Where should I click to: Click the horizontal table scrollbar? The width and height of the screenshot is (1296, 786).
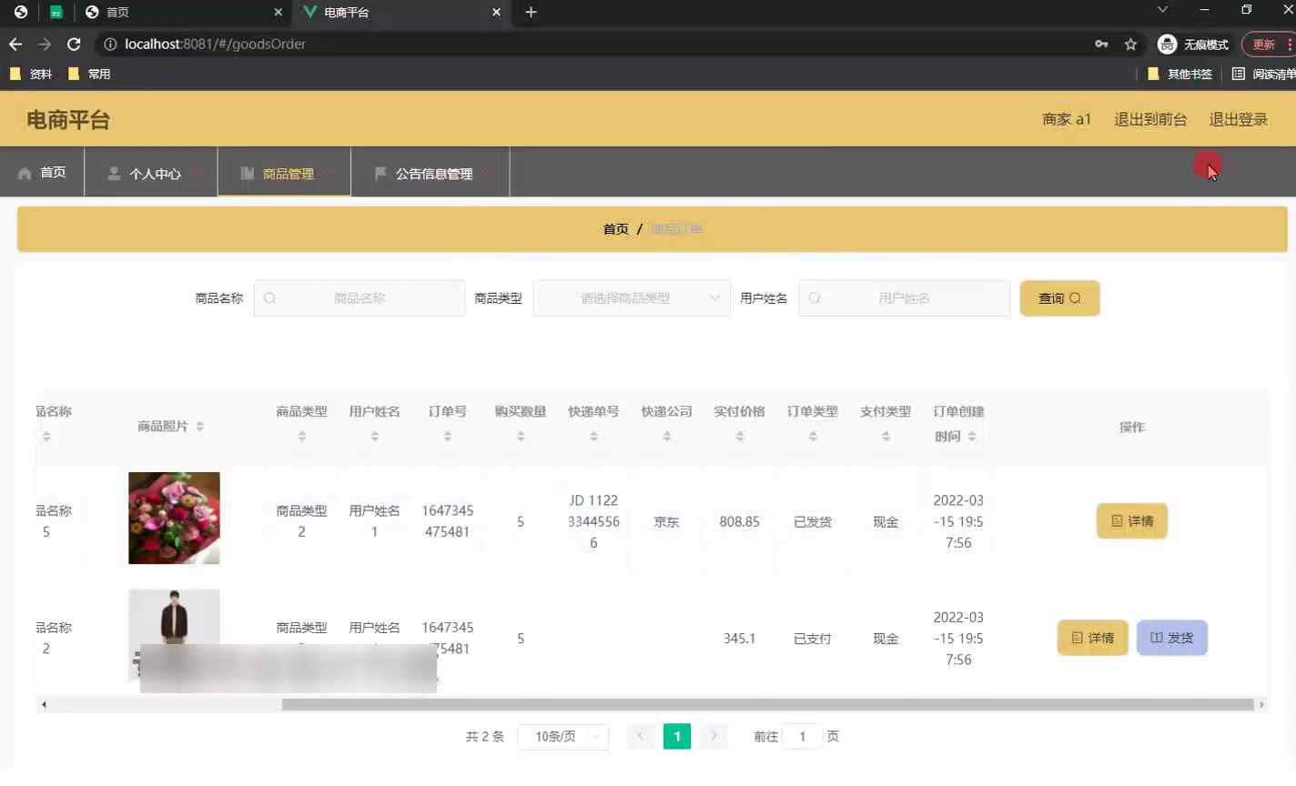[766, 704]
